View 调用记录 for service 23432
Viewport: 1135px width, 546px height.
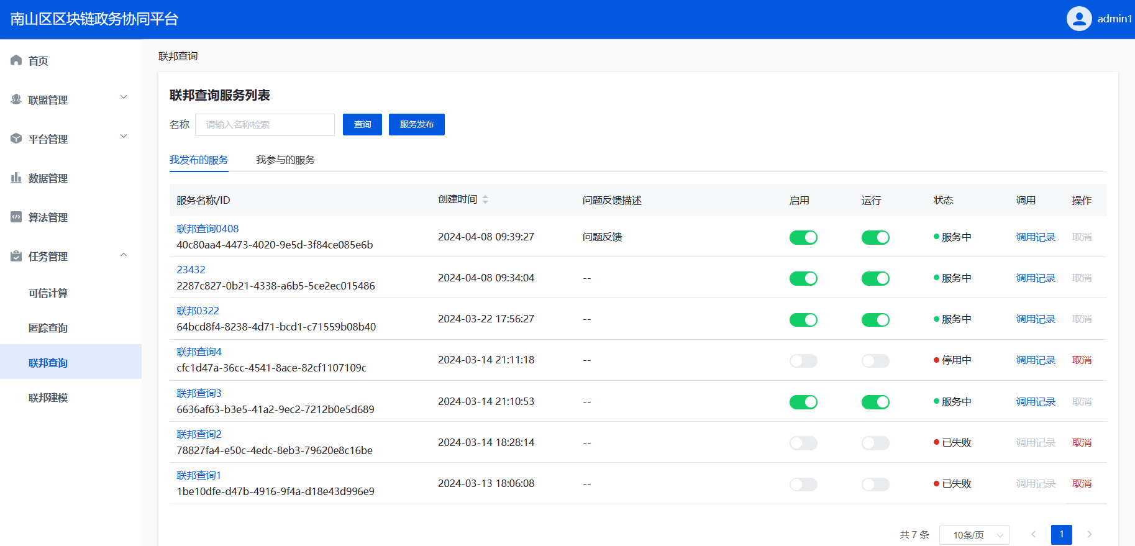pos(1036,278)
